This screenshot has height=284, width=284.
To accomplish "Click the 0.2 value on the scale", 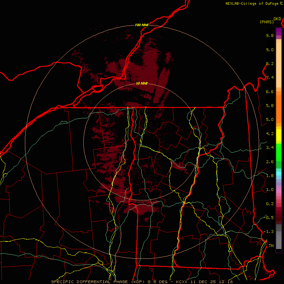I will click(x=270, y=204).
